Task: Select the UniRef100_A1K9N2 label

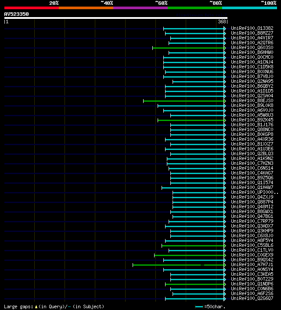Action: pos(252,158)
